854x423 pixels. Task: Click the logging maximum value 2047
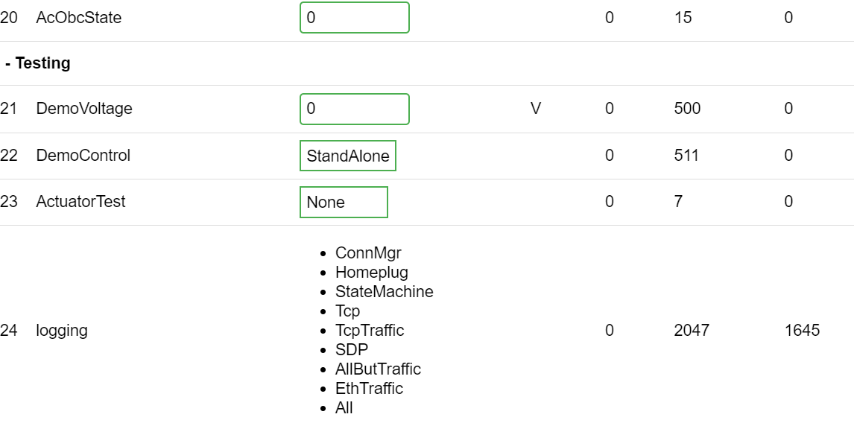coord(692,330)
